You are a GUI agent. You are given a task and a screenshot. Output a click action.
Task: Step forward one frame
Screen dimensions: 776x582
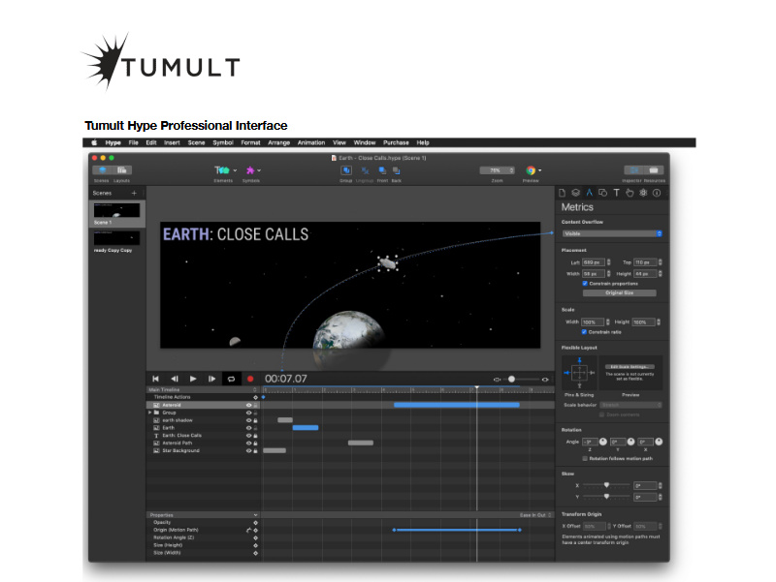pyautogui.click(x=211, y=379)
